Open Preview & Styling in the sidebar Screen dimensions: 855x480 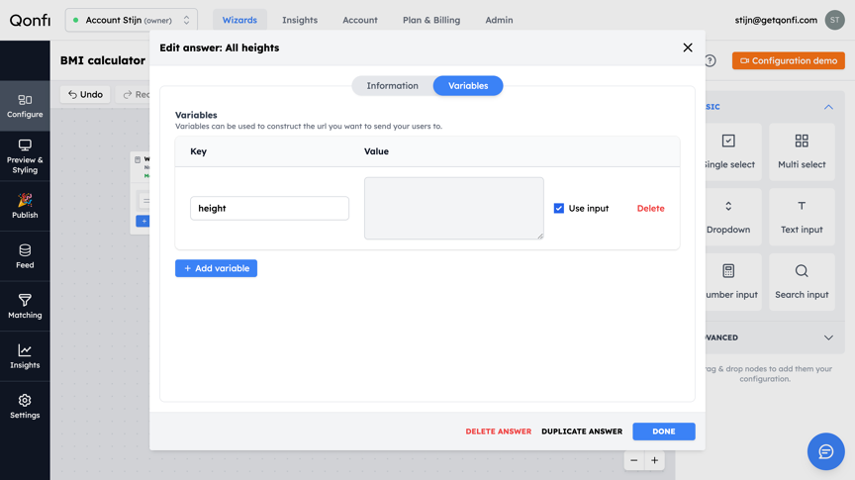[25, 156]
